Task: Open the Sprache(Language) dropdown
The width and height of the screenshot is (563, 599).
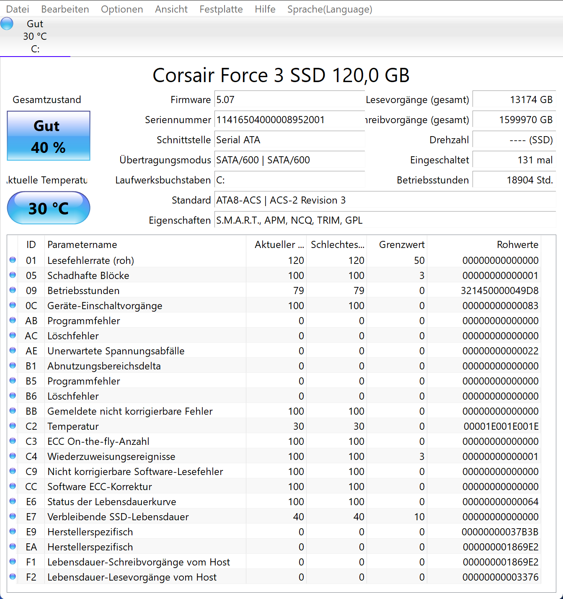Action: [330, 9]
